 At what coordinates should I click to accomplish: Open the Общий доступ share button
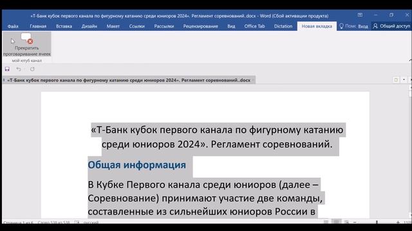click(x=391, y=26)
